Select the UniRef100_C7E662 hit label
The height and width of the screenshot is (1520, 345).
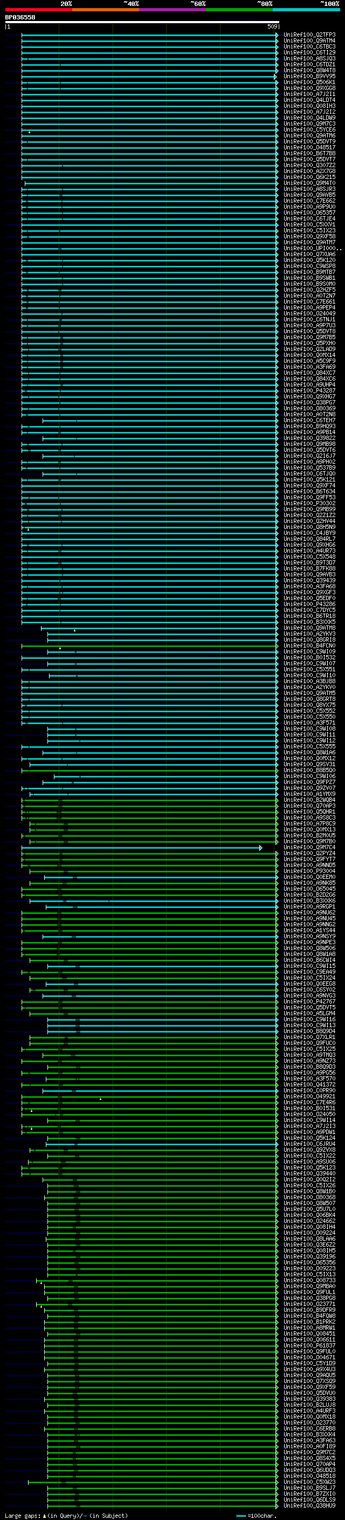(309, 201)
